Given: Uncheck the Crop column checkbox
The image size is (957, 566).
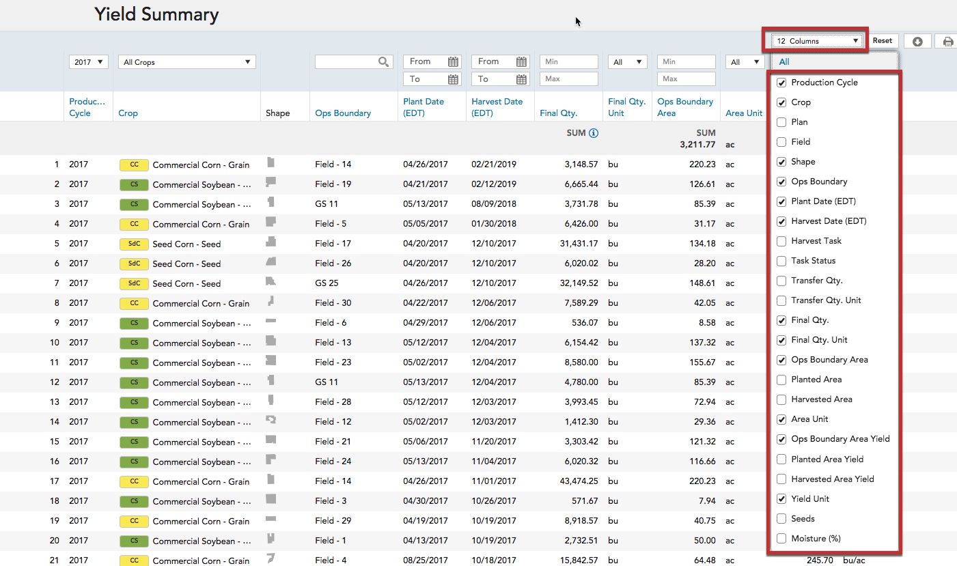Looking at the screenshot, I should point(781,102).
